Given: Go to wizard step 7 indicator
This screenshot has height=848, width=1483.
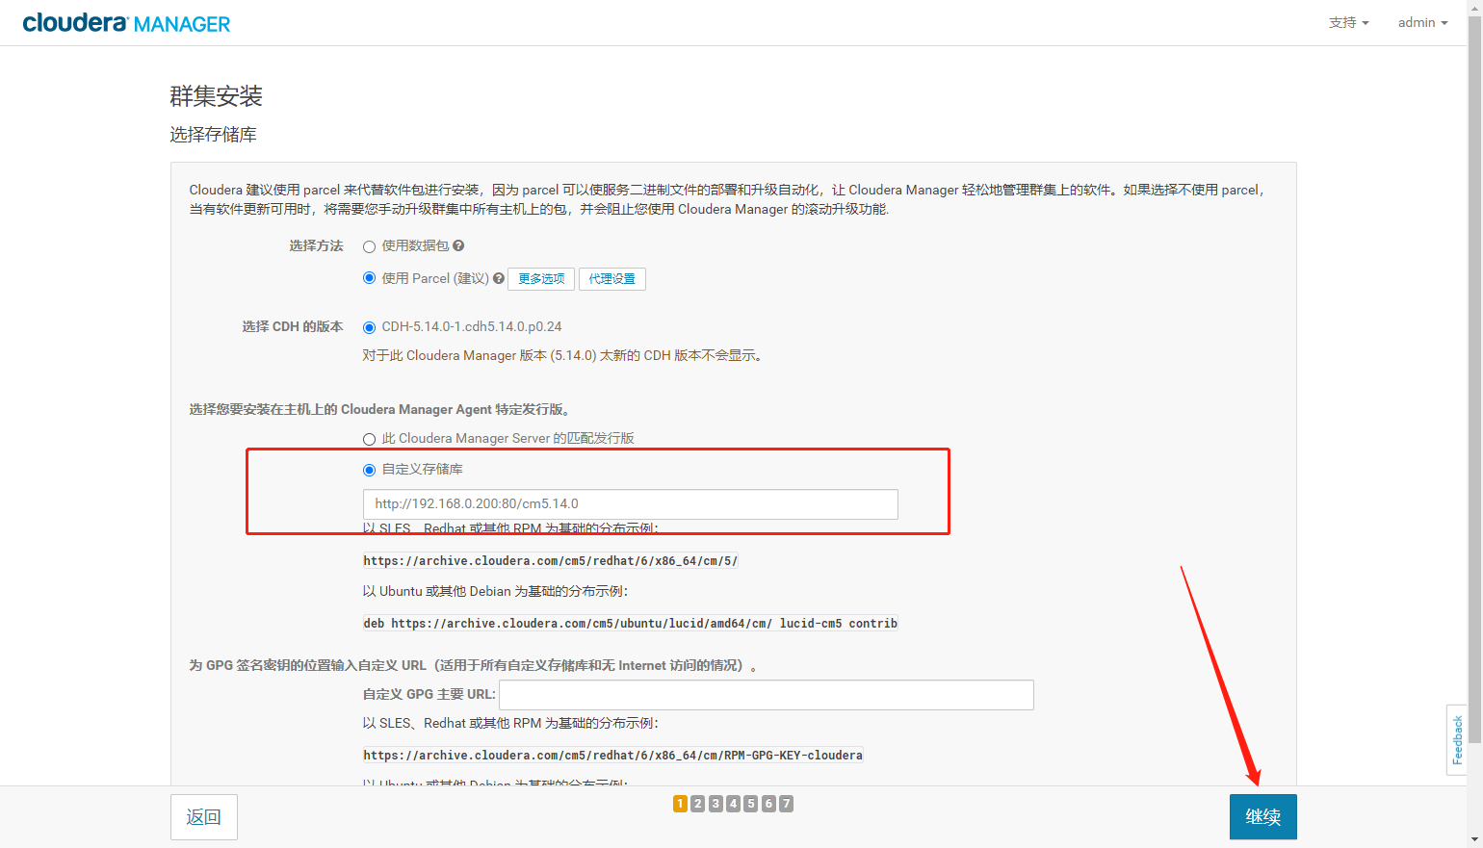Looking at the screenshot, I should (787, 804).
